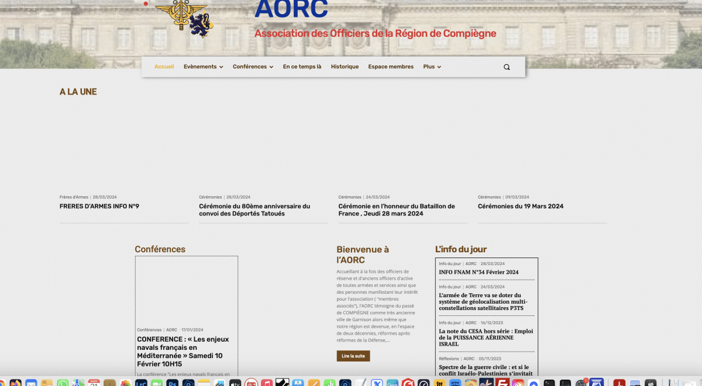The height and width of the screenshot is (386, 702).
Task: Open the Historique menu item
Action: click(345, 67)
